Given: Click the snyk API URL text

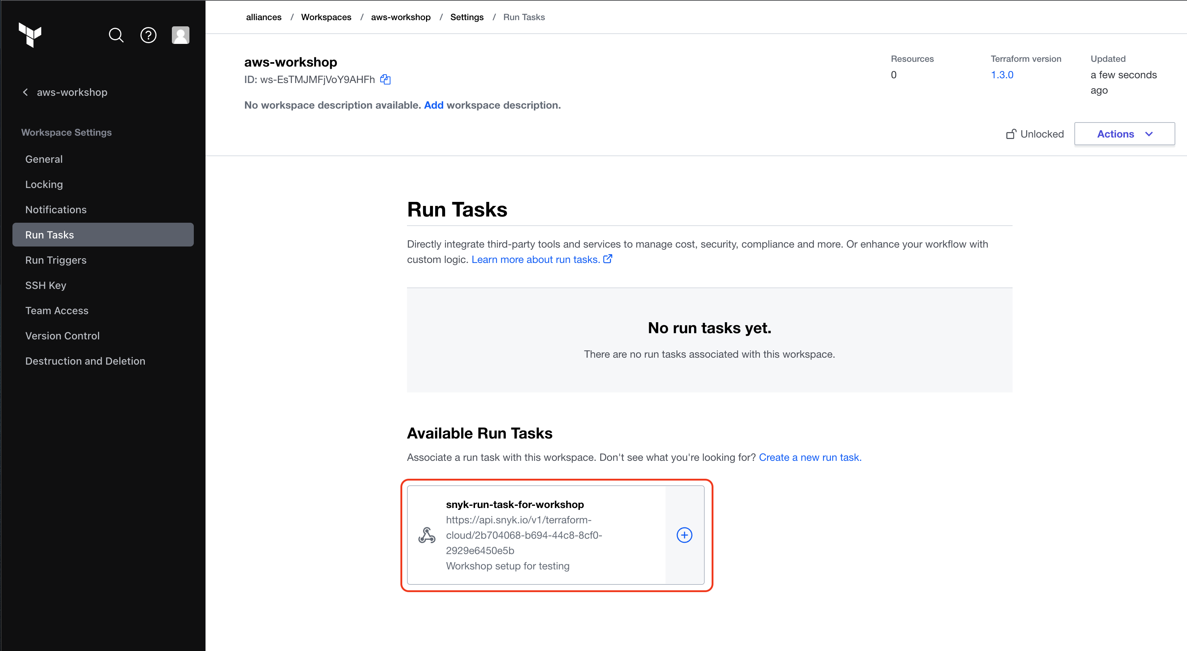Looking at the screenshot, I should tap(524, 535).
